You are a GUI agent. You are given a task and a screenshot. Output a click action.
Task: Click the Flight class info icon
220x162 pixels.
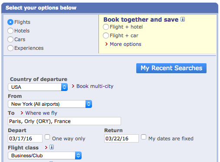[52, 147]
